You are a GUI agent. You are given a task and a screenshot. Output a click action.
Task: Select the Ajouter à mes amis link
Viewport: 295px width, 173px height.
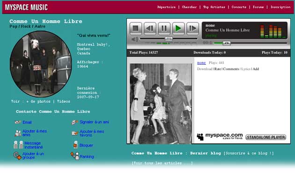[35, 133]
